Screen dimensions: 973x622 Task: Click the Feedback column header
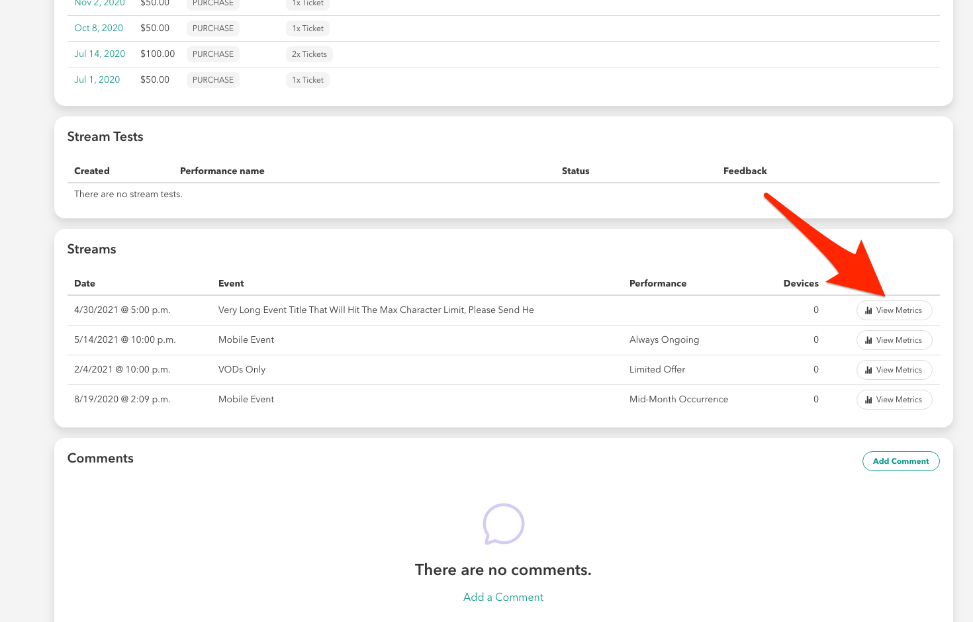(745, 171)
